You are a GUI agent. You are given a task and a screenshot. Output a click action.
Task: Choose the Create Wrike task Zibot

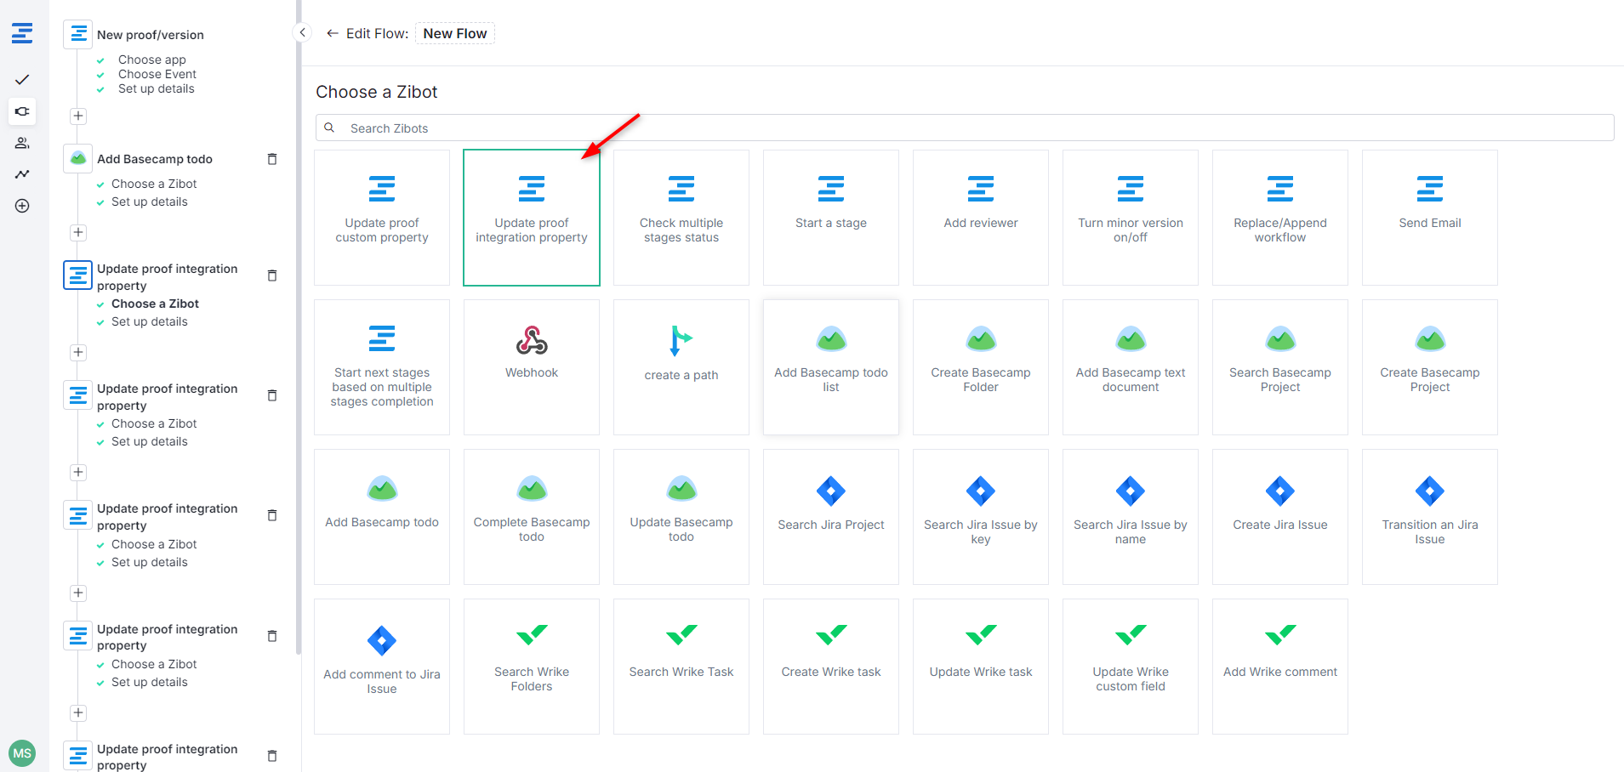(831, 667)
